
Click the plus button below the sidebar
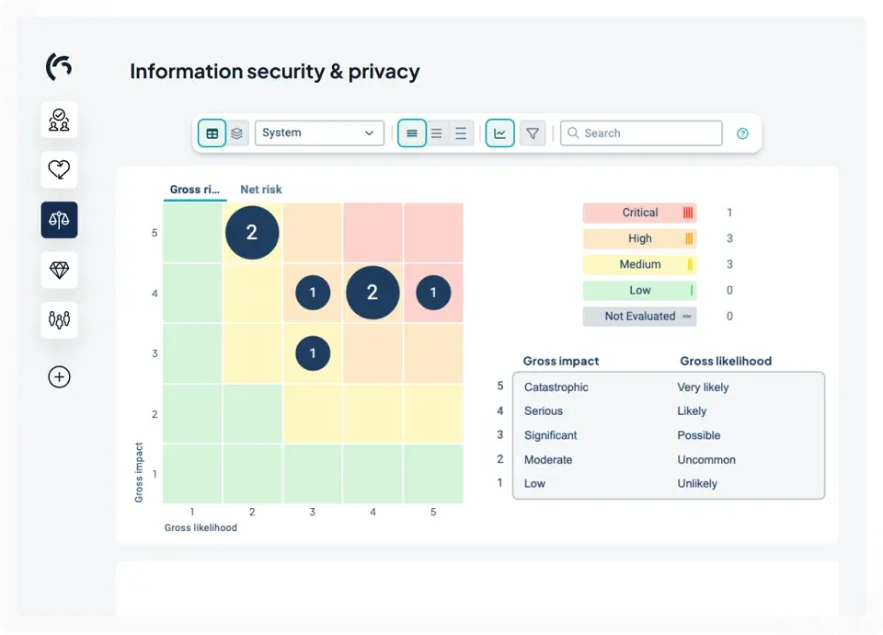point(58,376)
